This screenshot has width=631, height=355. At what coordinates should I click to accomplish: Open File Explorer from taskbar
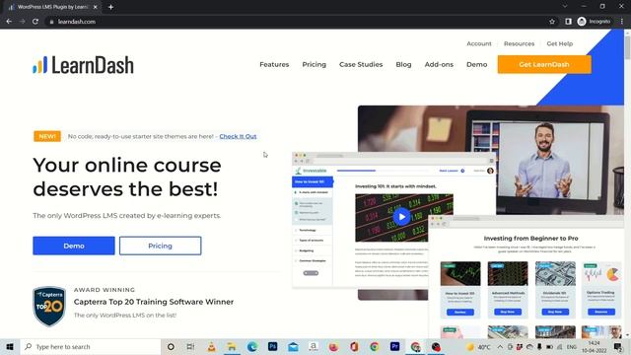click(232, 346)
